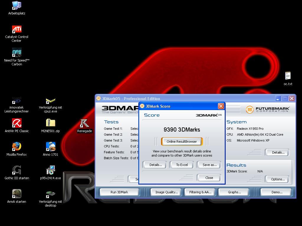The image size is (302, 226).
Task: Open Image Quality... settings
Action: pos(166,192)
